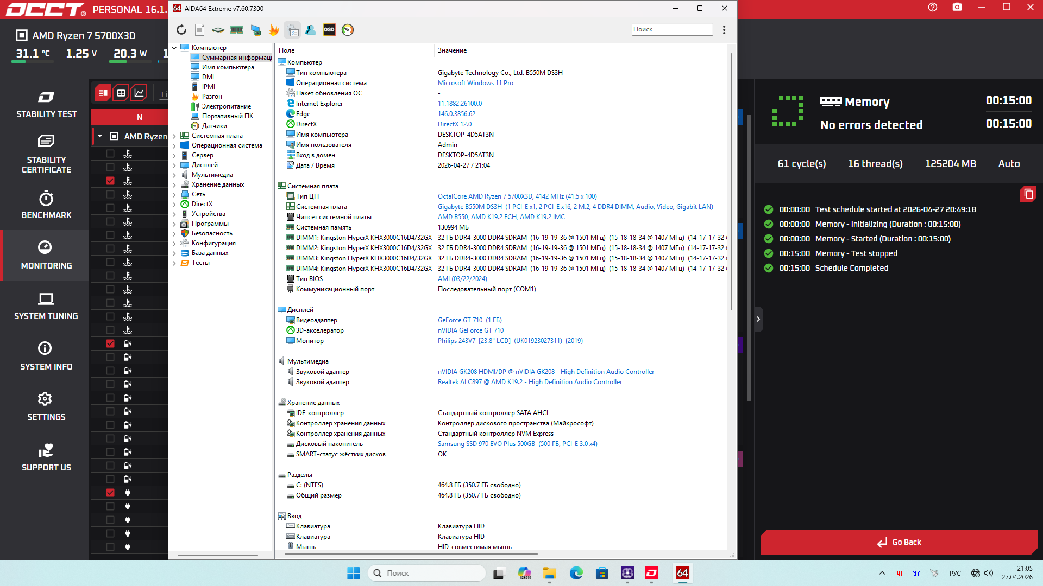The image size is (1043, 586).
Task: Open Benchmark in OCCT sidebar
Action: 46,205
